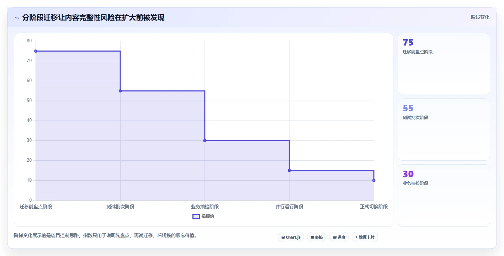
Task: Click the 业务抽检阶段 x-axis label
Action: click(x=205, y=207)
